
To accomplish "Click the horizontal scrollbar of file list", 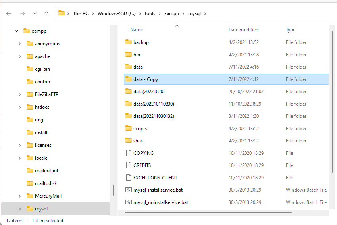I will [x=208, y=213].
